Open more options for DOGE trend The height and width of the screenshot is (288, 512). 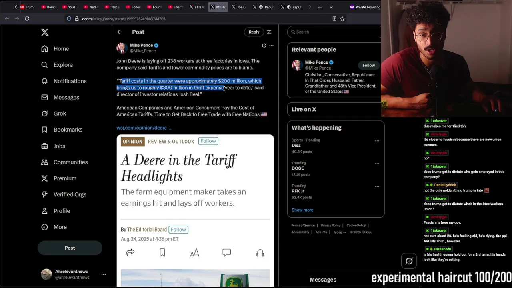377,164
